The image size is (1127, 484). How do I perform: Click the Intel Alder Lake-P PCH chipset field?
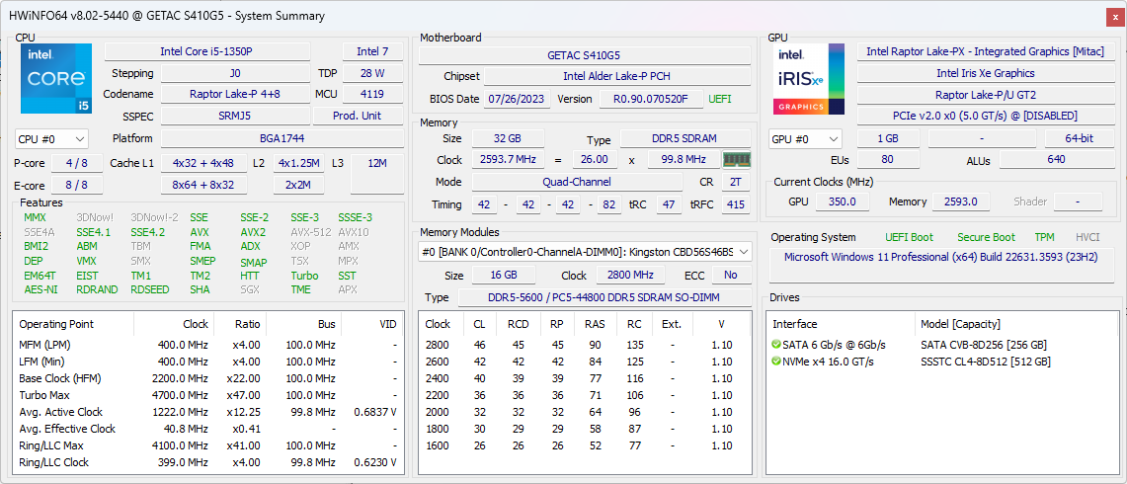tap(614, 76)
